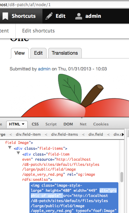Click the browser URL address bar
The image size is (129, 213).
64,5
